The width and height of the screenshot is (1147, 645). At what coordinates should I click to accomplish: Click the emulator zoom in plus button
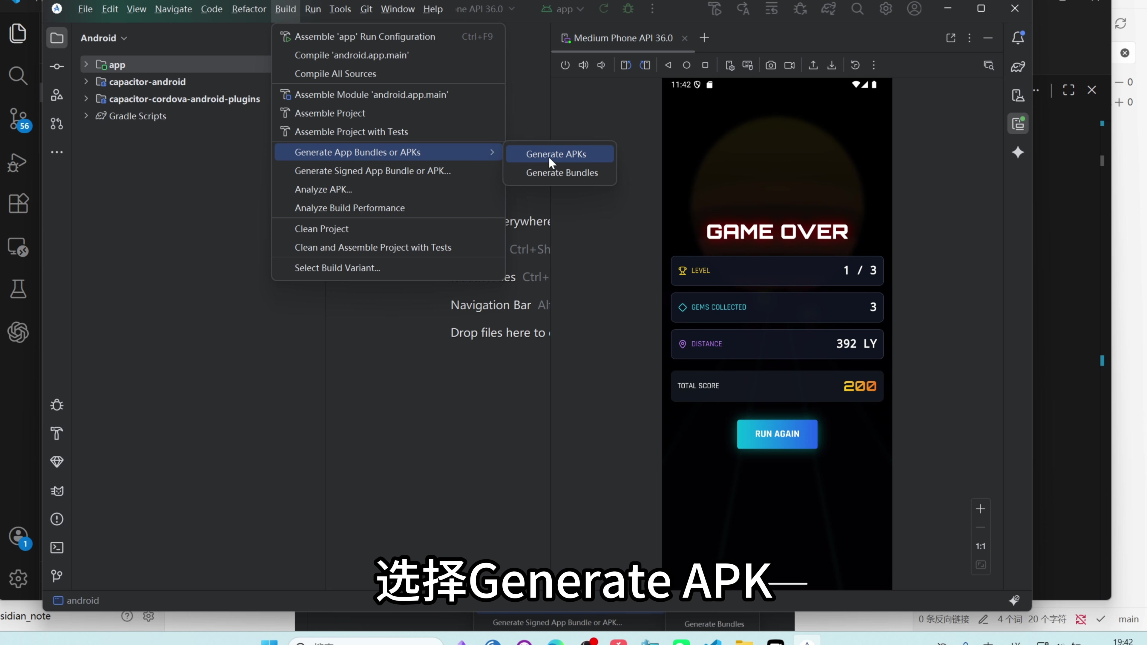click(980, 509)
